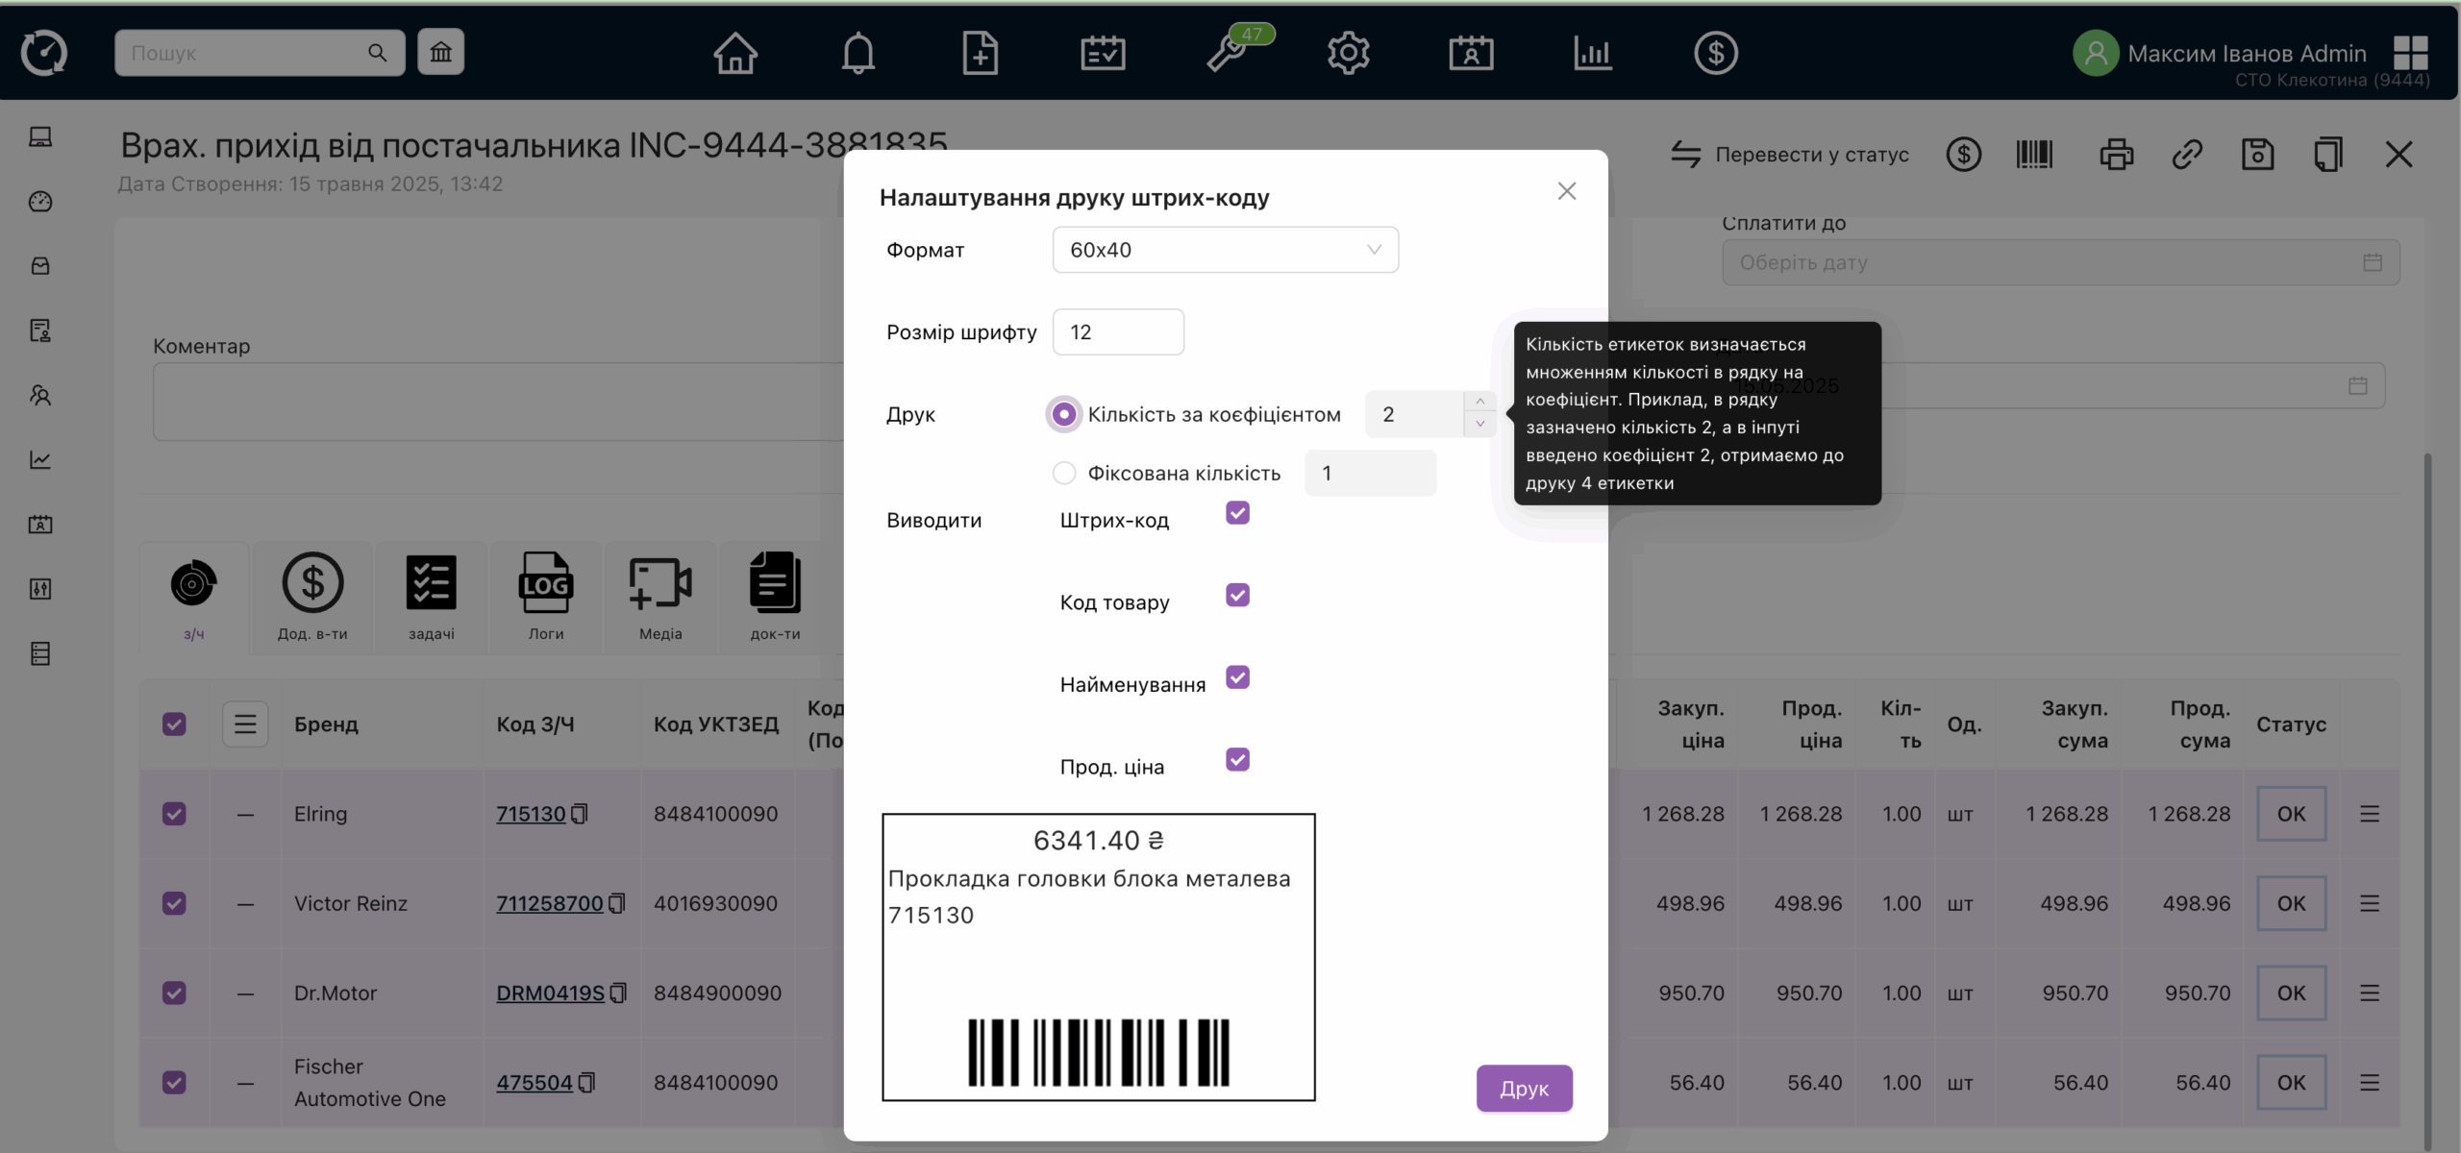Click the barcode print icon in toolbar
The width and height of the screenshot is (2461, 1153).
2034,155
